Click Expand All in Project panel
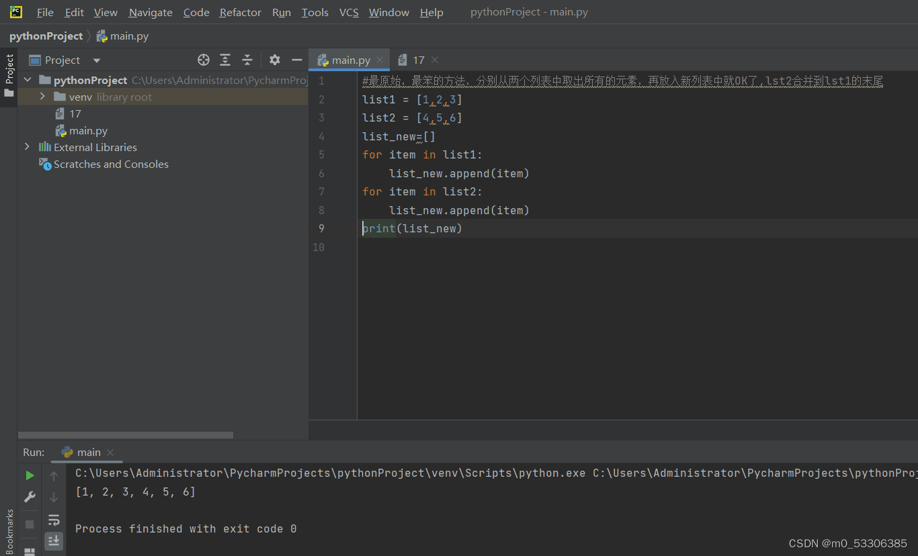Image resolution: width=918 pixels, height=556 pixels. tap(225, 60)
